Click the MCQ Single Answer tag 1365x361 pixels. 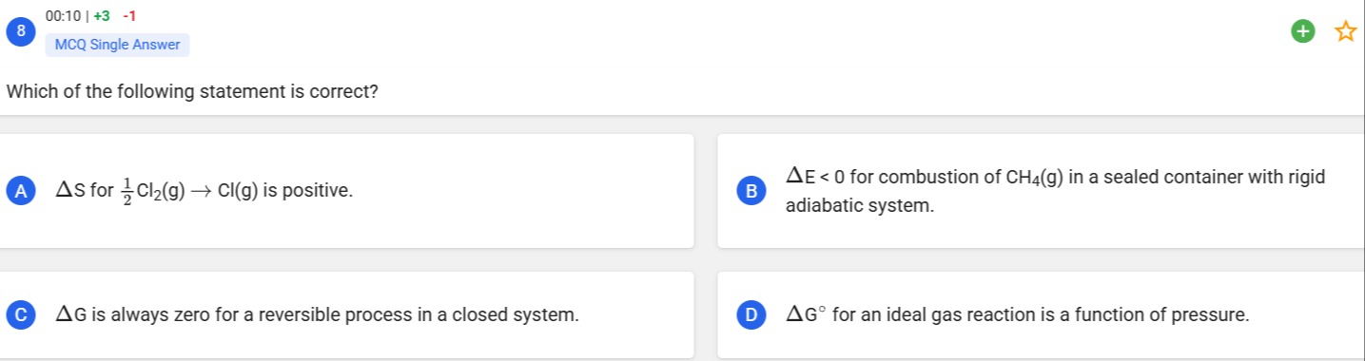(x=117, y=45)
